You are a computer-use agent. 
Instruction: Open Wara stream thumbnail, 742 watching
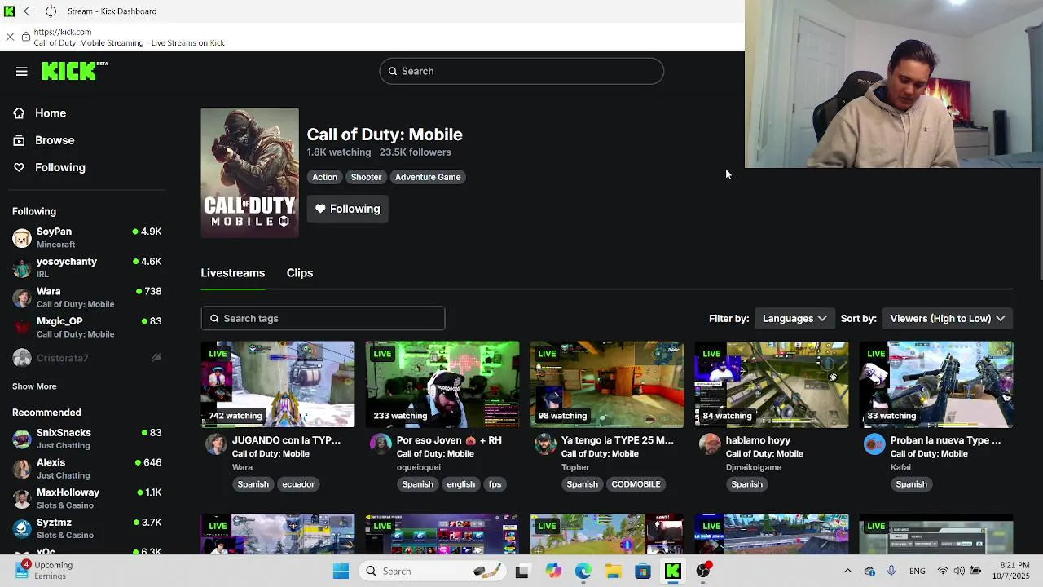[x=278, y=384]
